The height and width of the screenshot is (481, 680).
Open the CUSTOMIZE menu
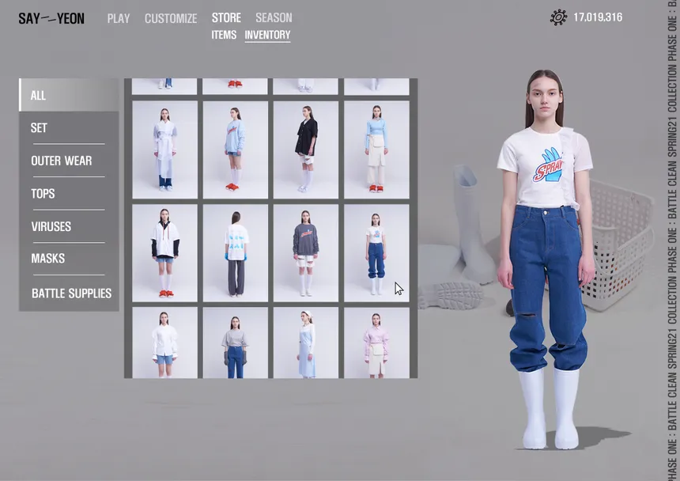tap(171, 18)
